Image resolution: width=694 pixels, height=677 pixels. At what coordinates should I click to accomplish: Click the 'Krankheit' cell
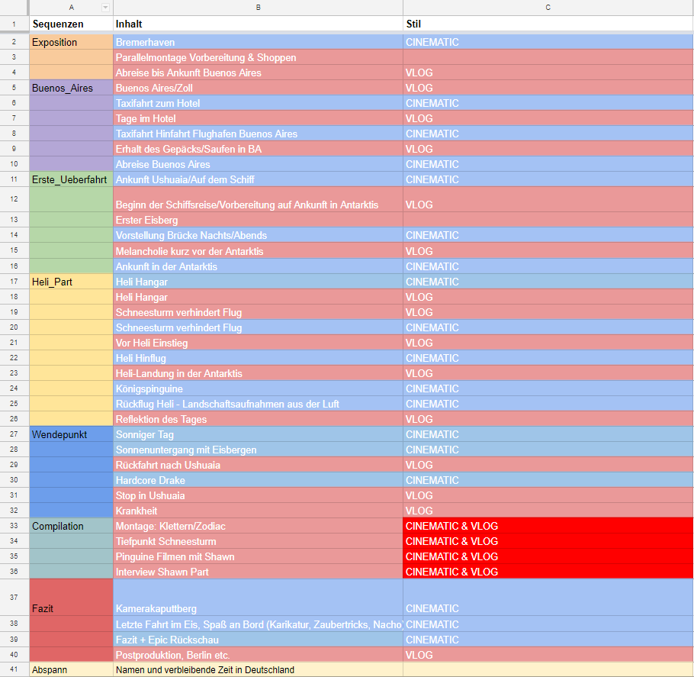[258, 511]
